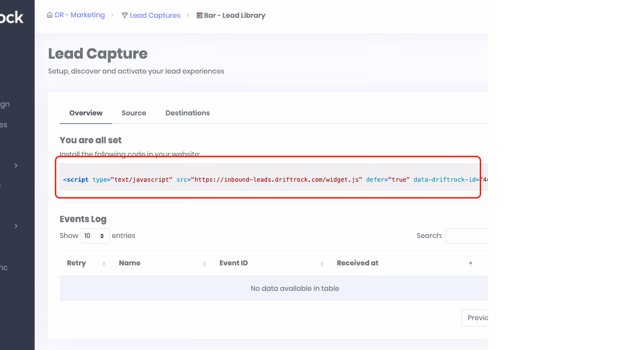Image resolution: width=639 pixels, height=350 pixels.
Task: Switch to the Destinations tab
Action: pyautogui.click(x=188, y=113)
